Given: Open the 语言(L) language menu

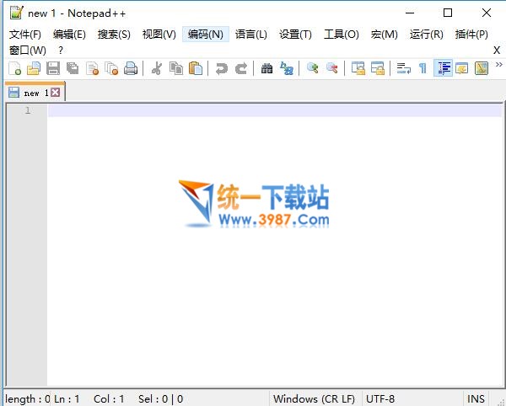Looking at the screenshot, I should [x=250, y=35].
